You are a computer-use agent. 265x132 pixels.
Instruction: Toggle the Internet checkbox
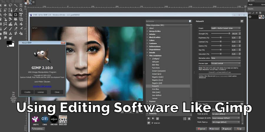[x=153, y=123]
